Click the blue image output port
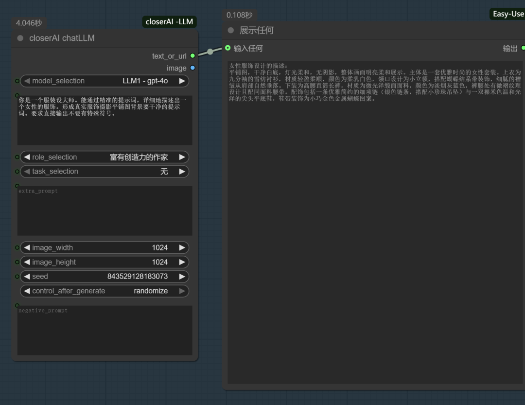This screenshot has width=525, height=405. point(192,68)
